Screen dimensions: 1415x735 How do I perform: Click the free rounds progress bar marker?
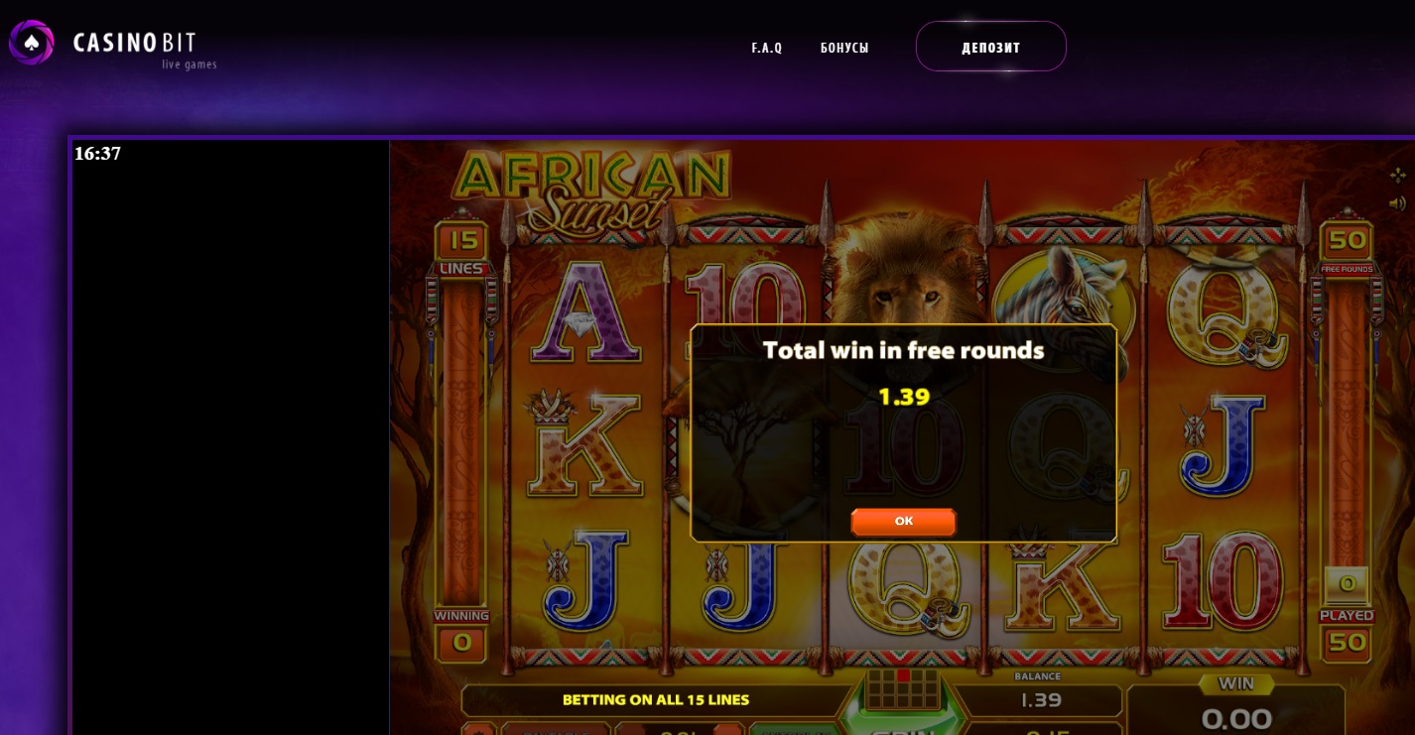coord(1347,584)
